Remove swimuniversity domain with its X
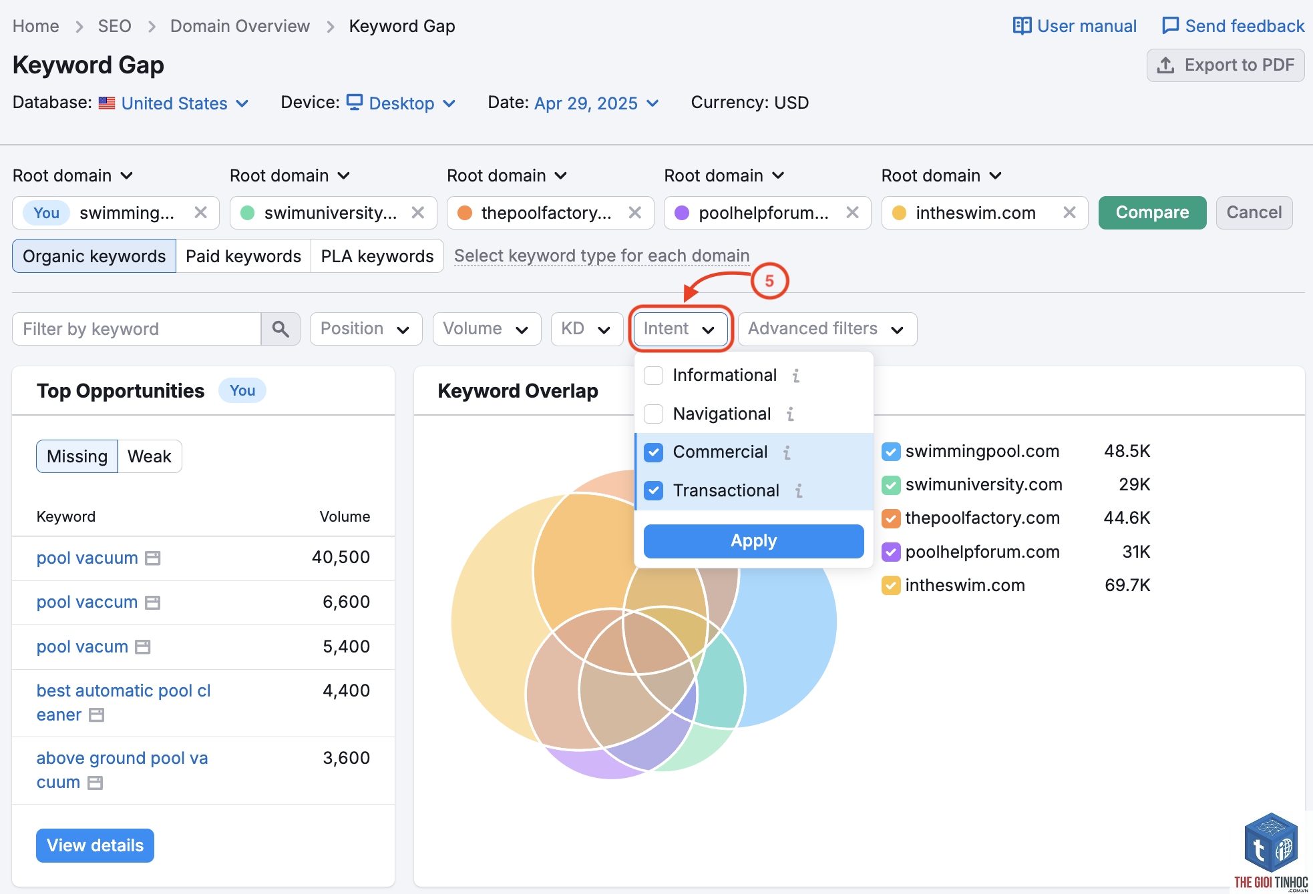Screen dimensions: 1313x894 [x=418, y=212]
